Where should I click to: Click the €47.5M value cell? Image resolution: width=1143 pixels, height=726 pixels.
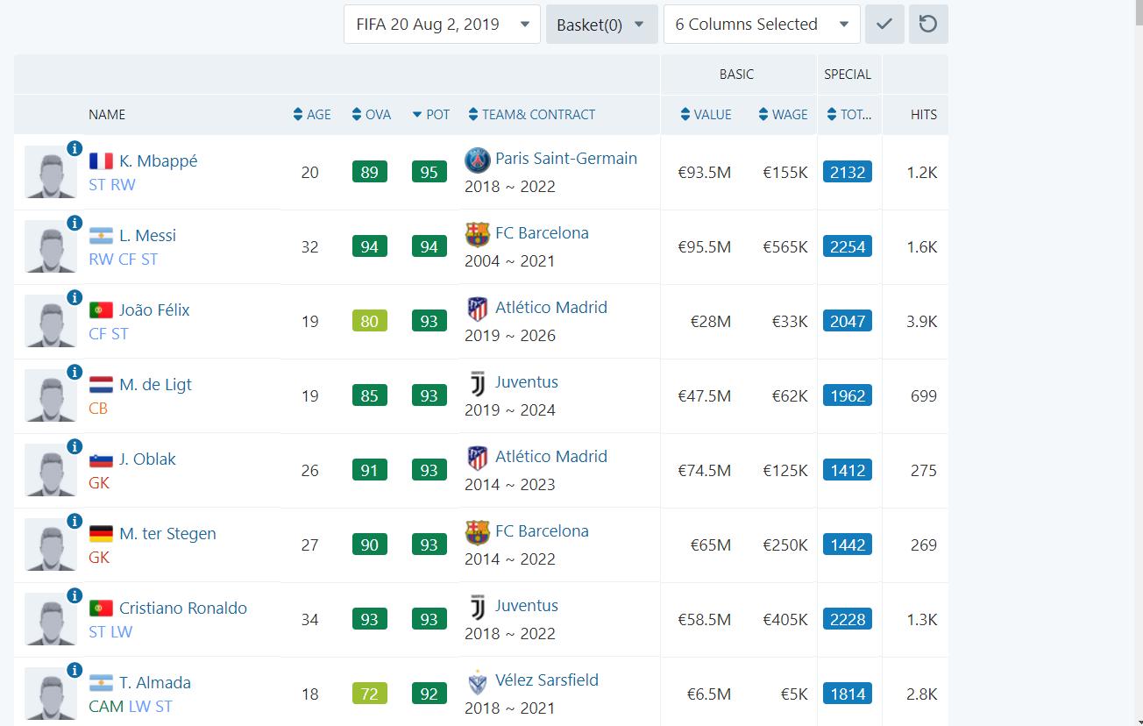click(705, 396)
